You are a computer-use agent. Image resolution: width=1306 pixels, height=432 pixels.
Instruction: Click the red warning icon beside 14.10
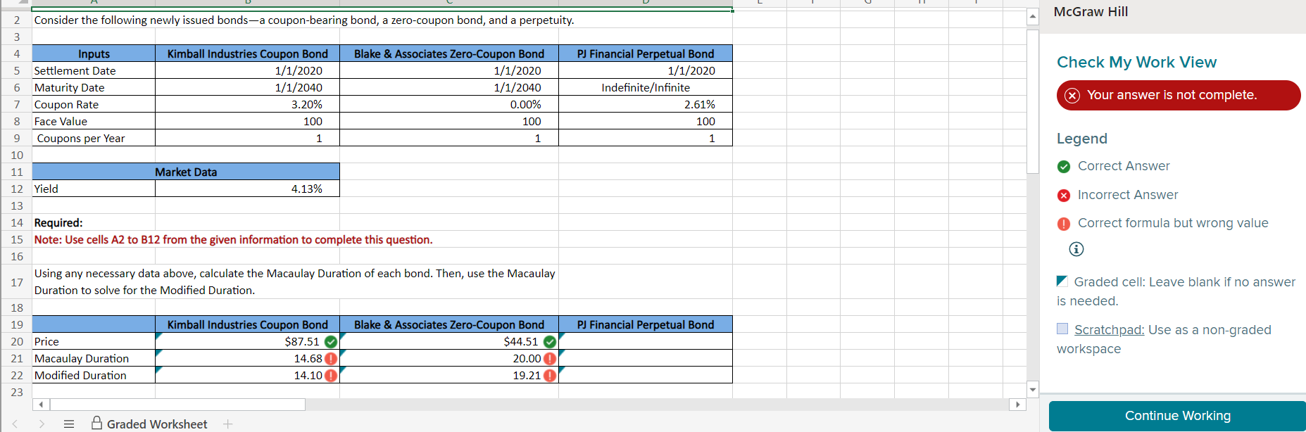[x=331, y=376]
